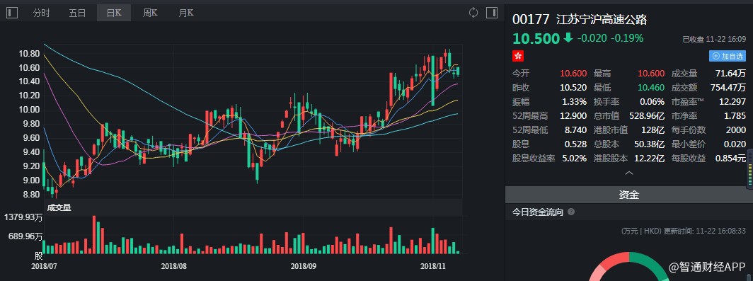Screen dimensions: 753x281
Task: Click the 昨收 value 10.520
Action: click(x=573, y=88)
